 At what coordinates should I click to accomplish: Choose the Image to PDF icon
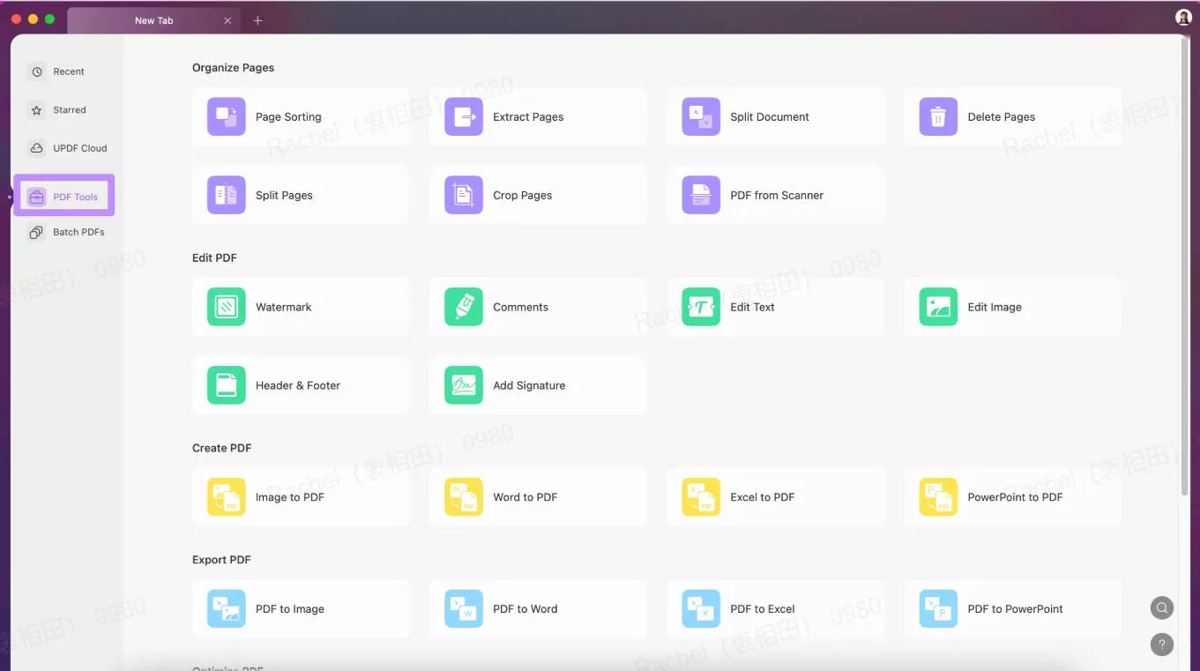tap(226, 497)
